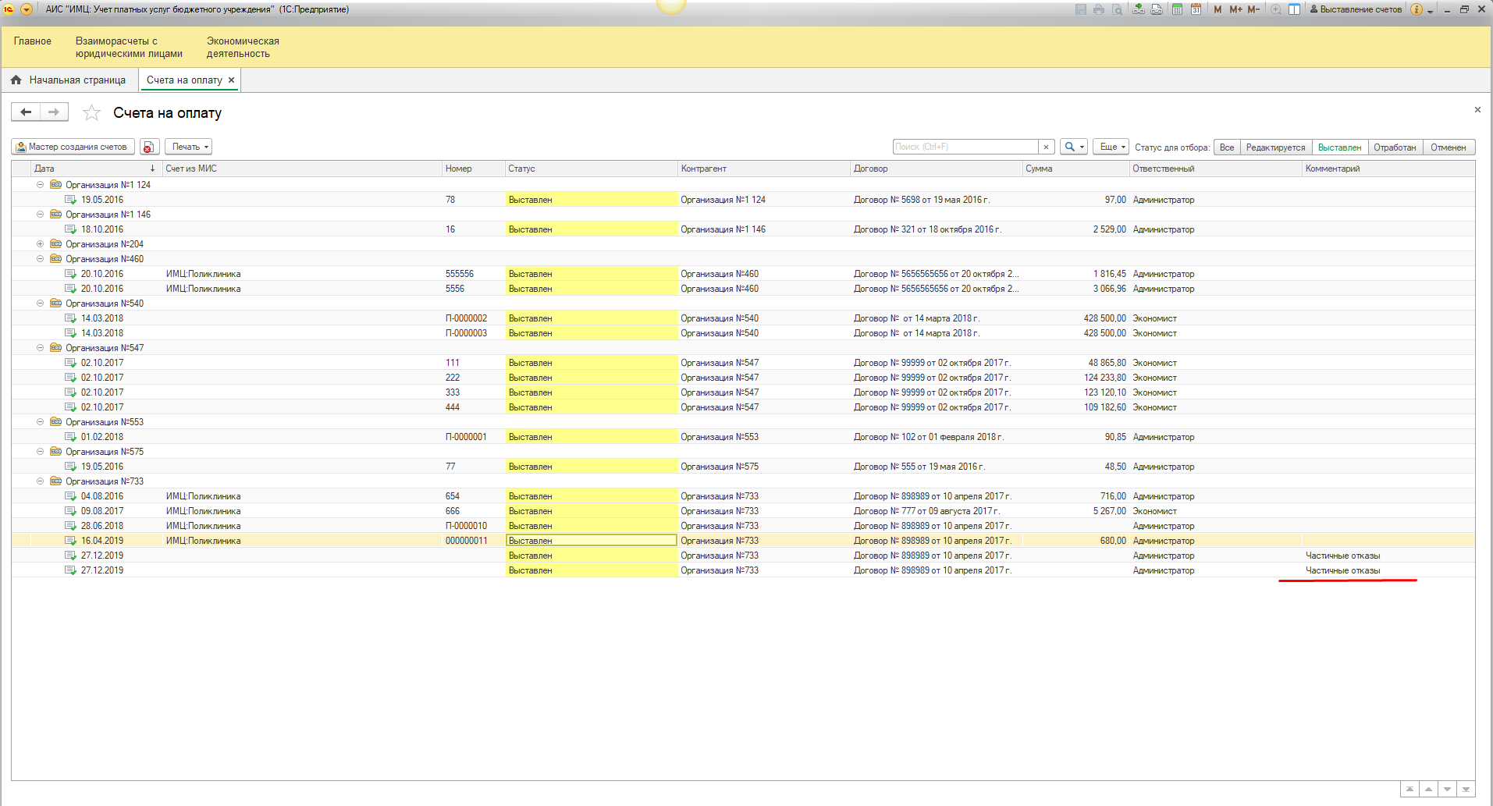This screenshot has height=806, width=1493.
Task: Launch Мастер создания счетов
Action: [x=73, y=147]
